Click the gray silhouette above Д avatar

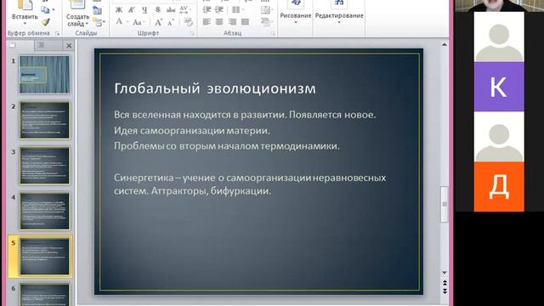coord(499,137)
